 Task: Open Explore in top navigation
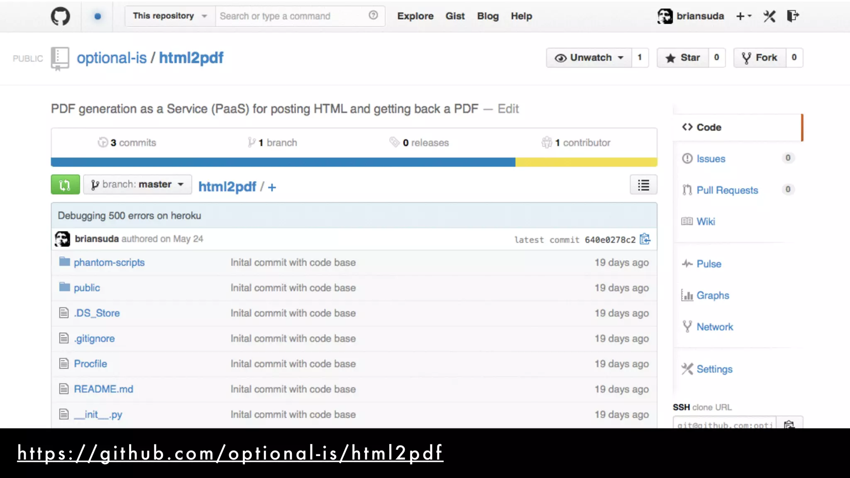click(x=415, y=16)
